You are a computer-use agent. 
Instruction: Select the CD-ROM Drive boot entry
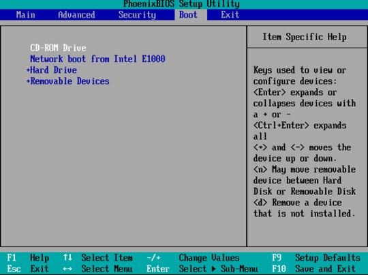pos(58,48)
